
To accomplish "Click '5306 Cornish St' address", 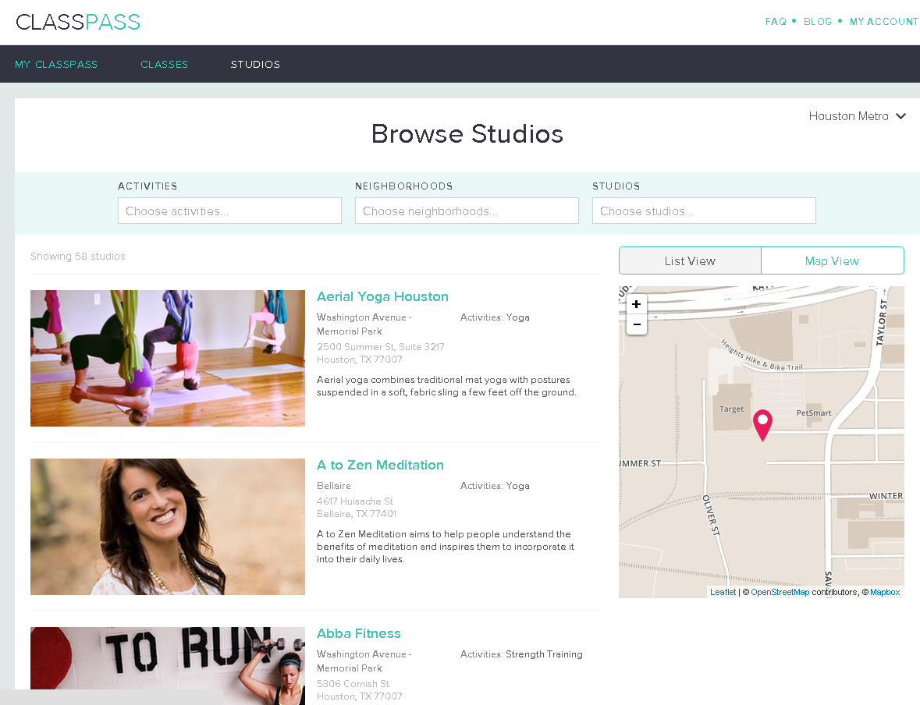I will 353,683.
